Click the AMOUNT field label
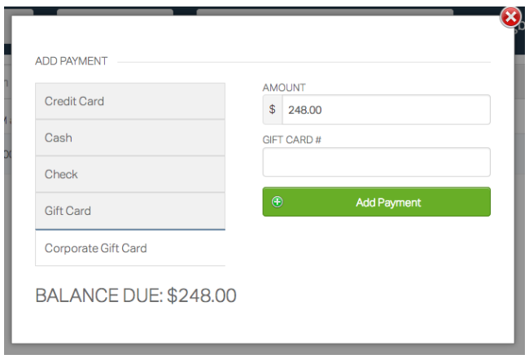The image size is (529, 359). tap(284, 87)
